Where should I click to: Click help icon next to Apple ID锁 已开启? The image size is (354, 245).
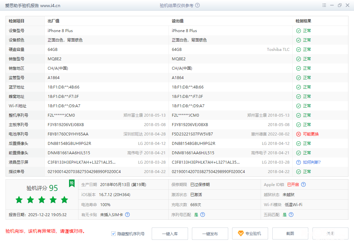tap(303, 185)
